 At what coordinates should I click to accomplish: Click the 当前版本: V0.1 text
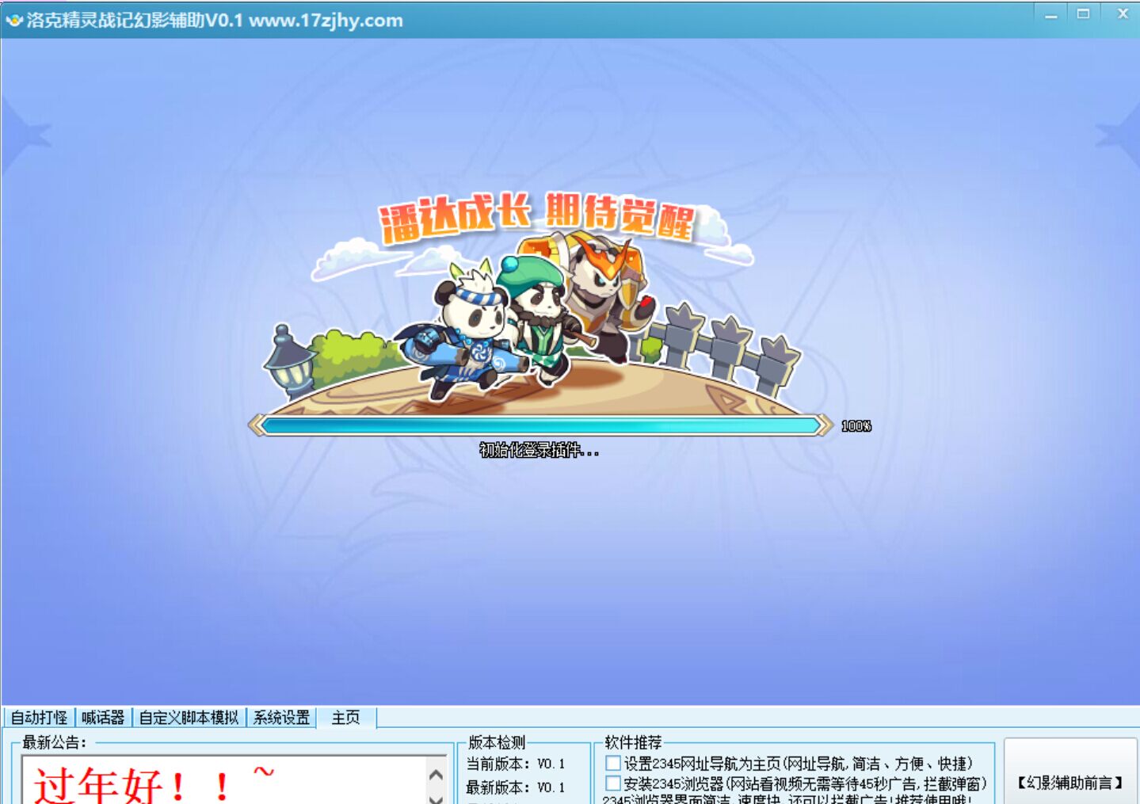pyautogui.click(x=516, y=764)
